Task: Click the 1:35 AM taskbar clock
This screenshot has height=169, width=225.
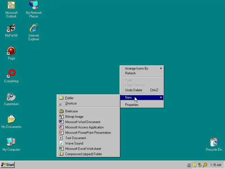Action: click(215, 165)
